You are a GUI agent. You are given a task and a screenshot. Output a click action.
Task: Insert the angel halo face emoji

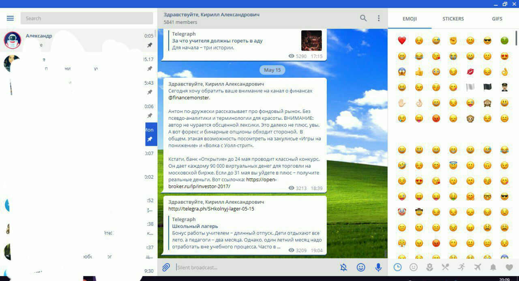453,165
